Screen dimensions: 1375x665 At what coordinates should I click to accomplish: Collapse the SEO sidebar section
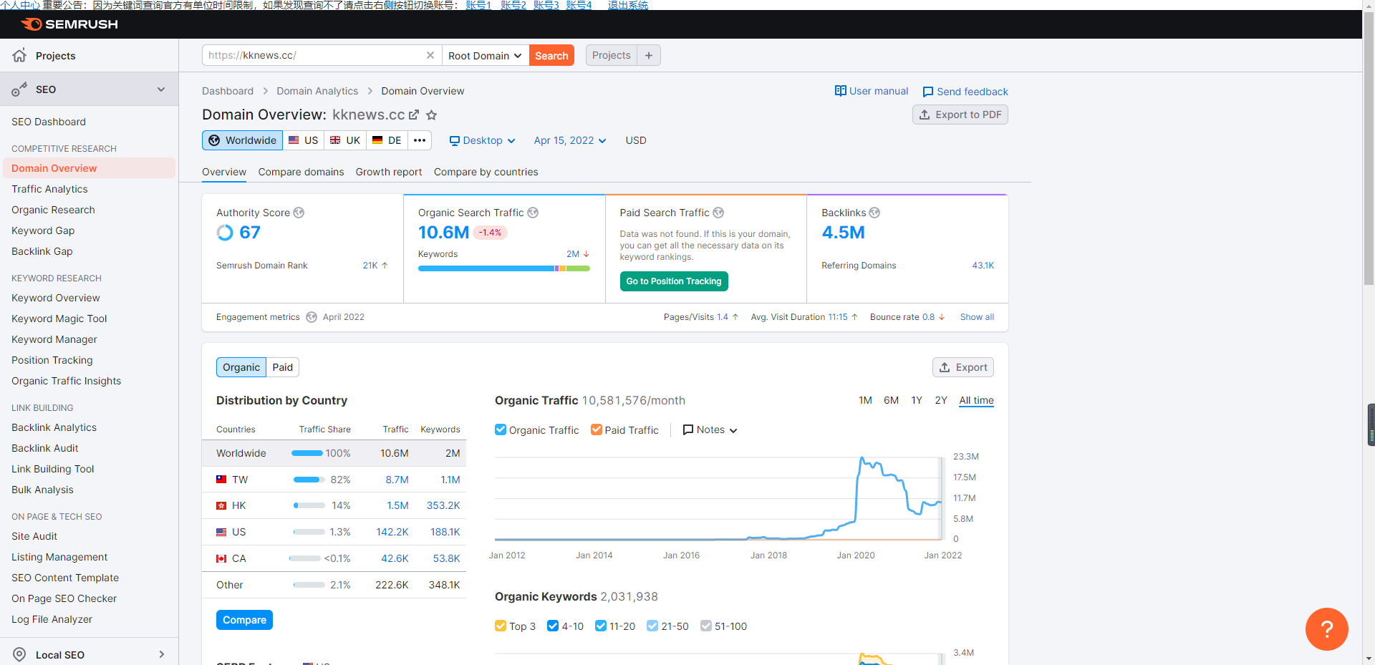point(161,89)
